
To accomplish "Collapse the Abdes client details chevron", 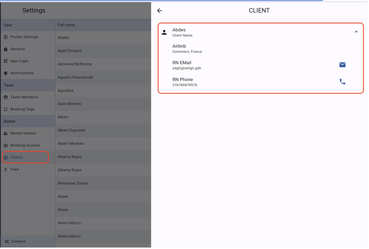I will tap(356, 32).
